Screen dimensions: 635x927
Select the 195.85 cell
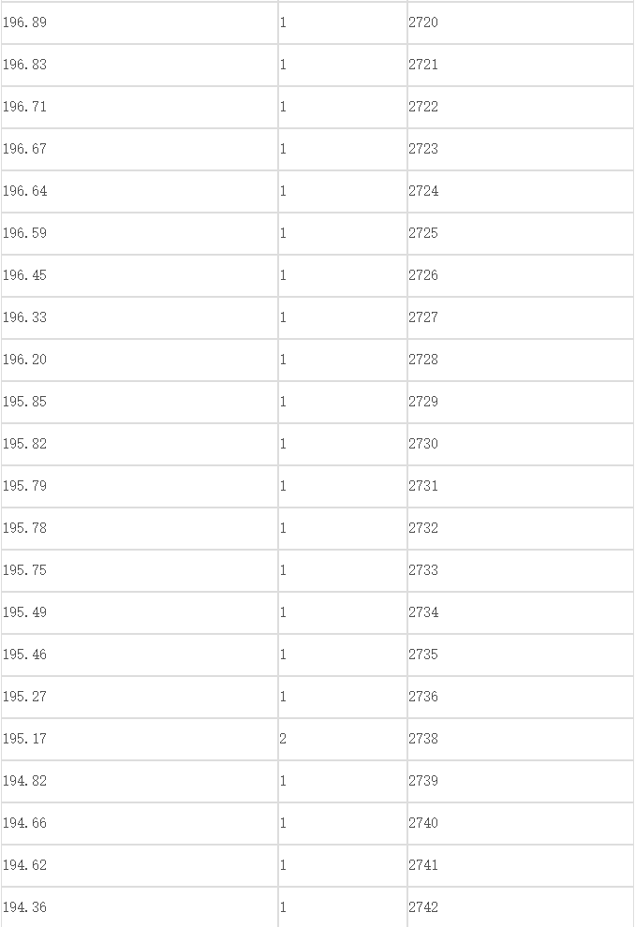coord(140,402)
